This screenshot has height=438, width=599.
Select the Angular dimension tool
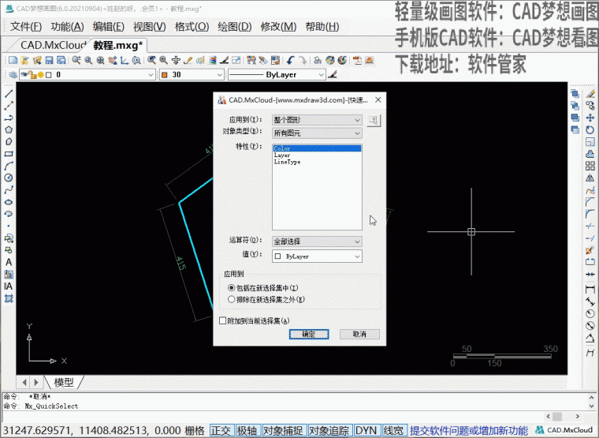pos(590,338)
